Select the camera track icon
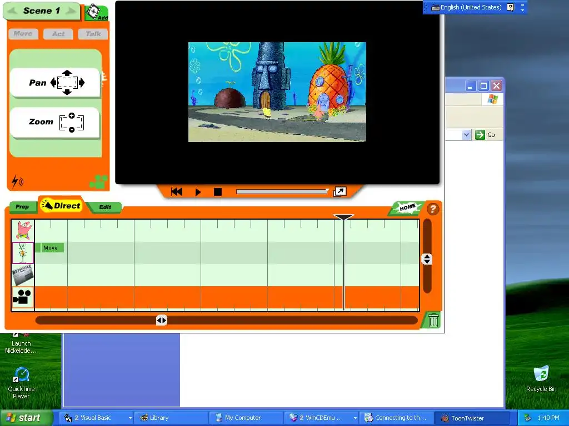Image resolution: width=569 pixels, height=426 pixels. (23, 297)
